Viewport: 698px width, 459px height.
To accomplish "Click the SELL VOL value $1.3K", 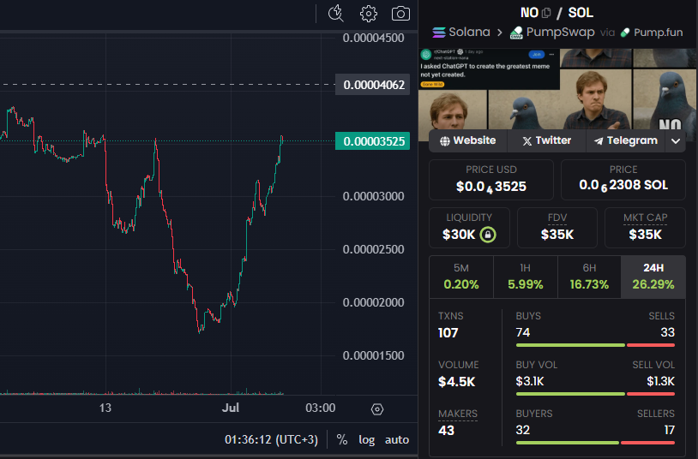I will (660, 381).
